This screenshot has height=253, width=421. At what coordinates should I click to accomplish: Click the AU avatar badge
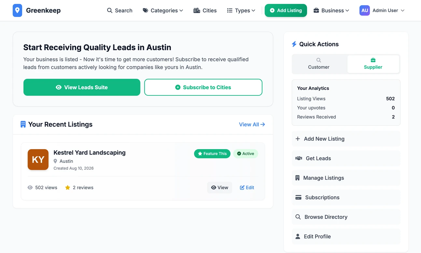(365, 10)
